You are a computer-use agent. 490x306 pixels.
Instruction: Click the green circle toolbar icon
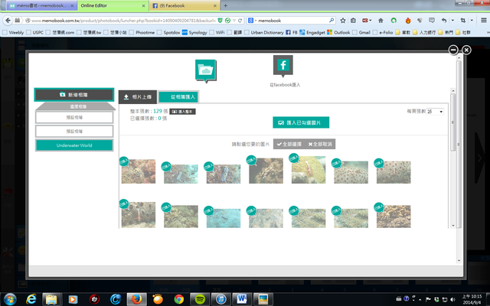[394, 21]
